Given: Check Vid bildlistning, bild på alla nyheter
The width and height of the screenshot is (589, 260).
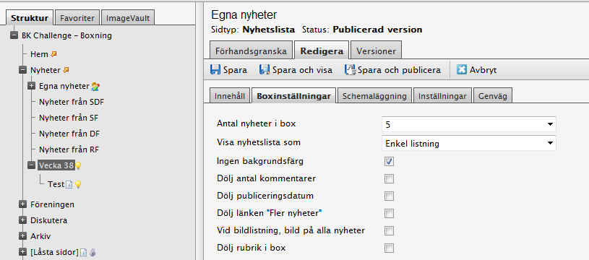Looking at the screenshot, I should tap(389, 230).
